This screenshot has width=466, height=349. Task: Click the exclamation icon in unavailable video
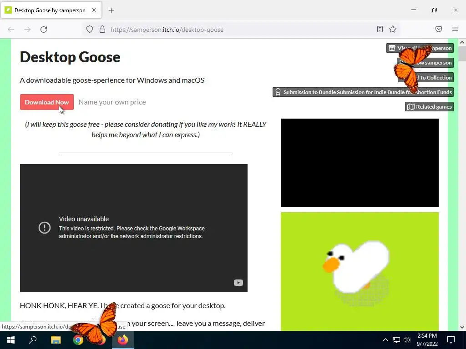pyautogui.click(x=45, y=228)
